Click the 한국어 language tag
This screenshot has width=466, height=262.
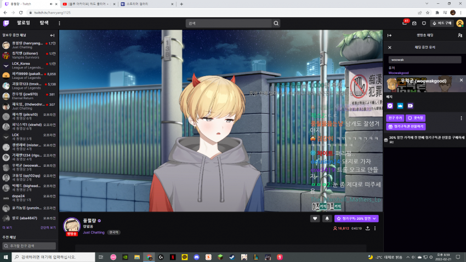click(x=114, y=232)
